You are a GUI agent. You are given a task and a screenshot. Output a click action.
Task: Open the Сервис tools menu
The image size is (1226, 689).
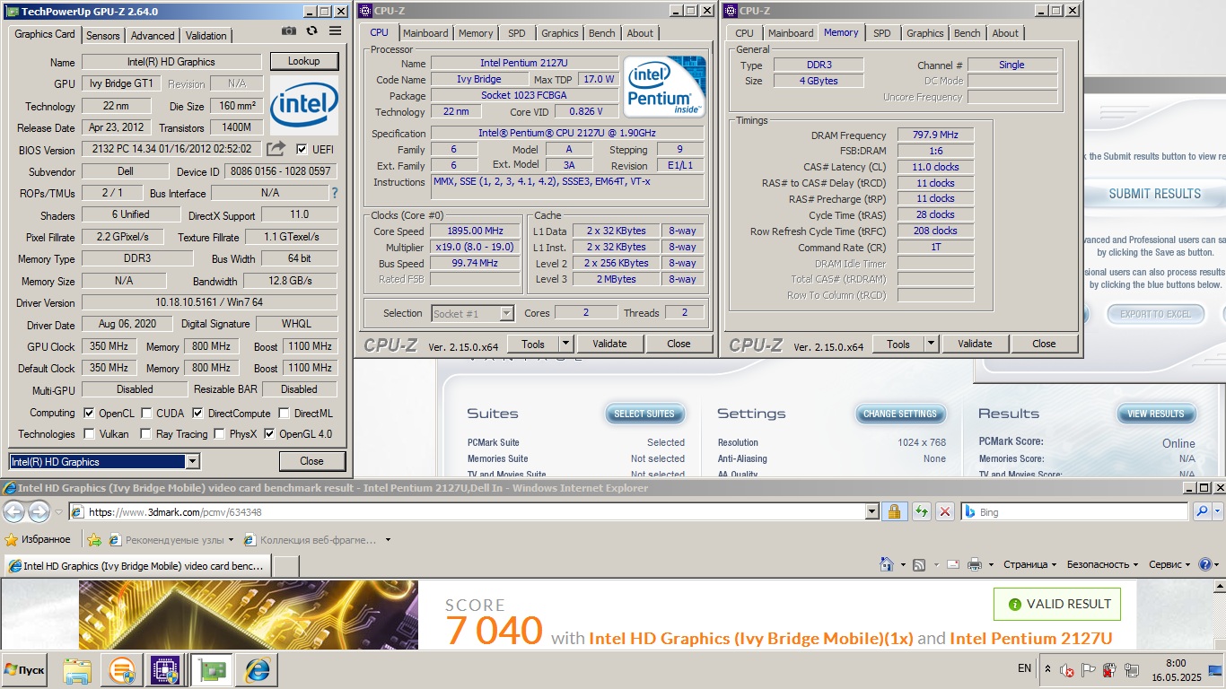tap(1169, 564)
